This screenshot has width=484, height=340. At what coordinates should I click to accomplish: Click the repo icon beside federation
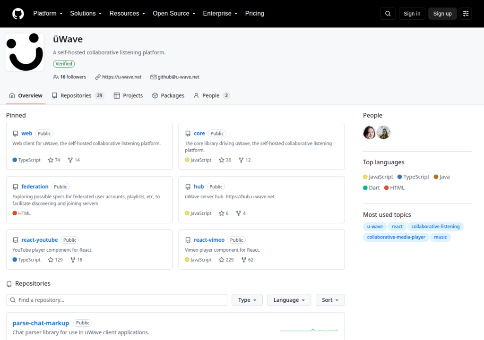tap(16, 187)
